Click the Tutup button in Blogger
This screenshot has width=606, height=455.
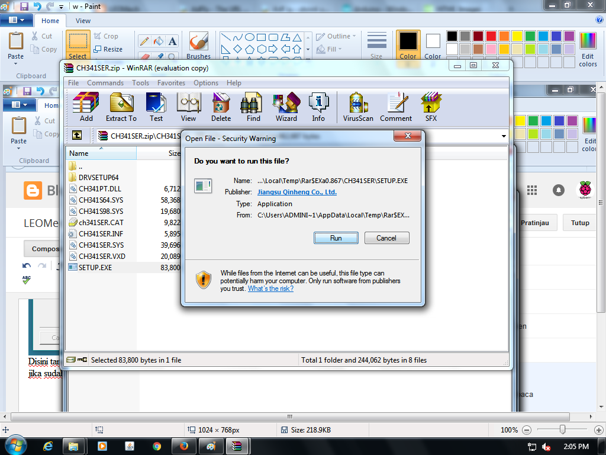point(580,223)
